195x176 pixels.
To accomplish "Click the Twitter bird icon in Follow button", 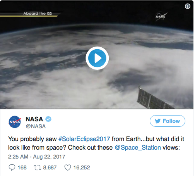I will click(157, 121).
